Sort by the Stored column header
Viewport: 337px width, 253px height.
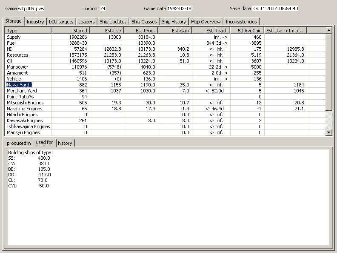(x=71, y=31)
